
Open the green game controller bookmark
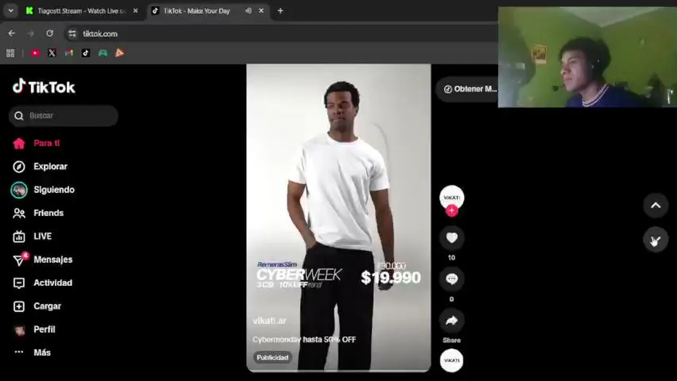(103, 53)
